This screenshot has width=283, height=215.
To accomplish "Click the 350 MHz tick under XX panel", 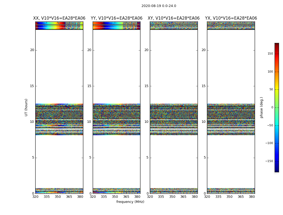I will pos(58,197).
